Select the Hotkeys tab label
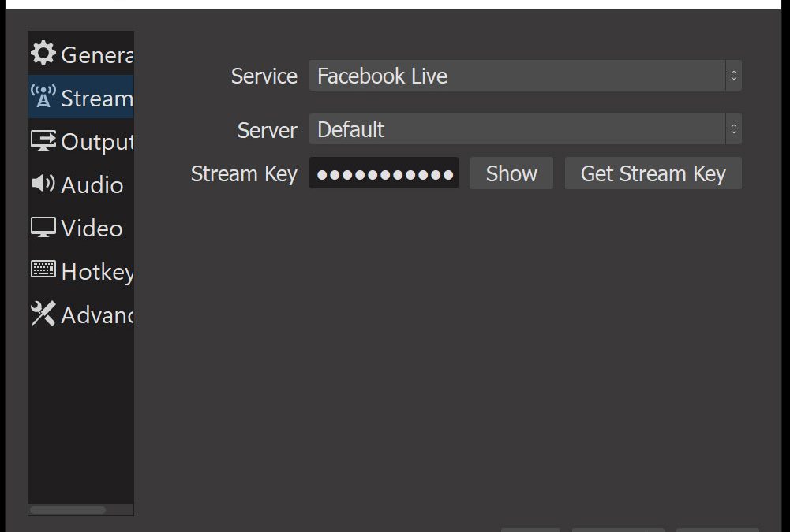 pyautogui.click(x=97, y=272)
